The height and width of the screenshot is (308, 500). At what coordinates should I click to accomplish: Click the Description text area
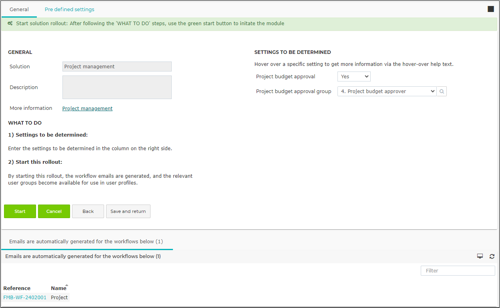(x=117, y=87)
